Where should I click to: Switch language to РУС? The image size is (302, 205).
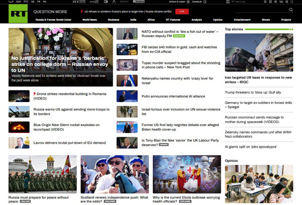coord(26,2)
